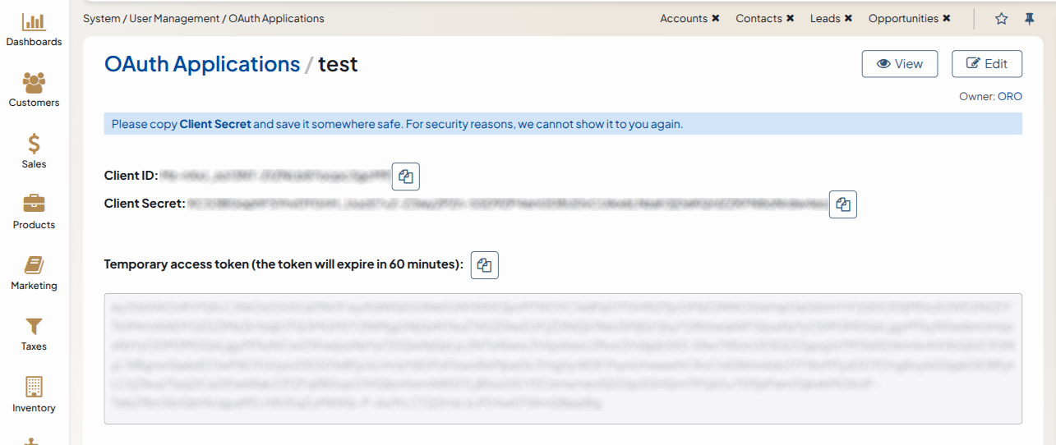The width and height of the screenshot is (1056, 445).
Task: Mark page as favorite with star
Action: (1001, 19)
